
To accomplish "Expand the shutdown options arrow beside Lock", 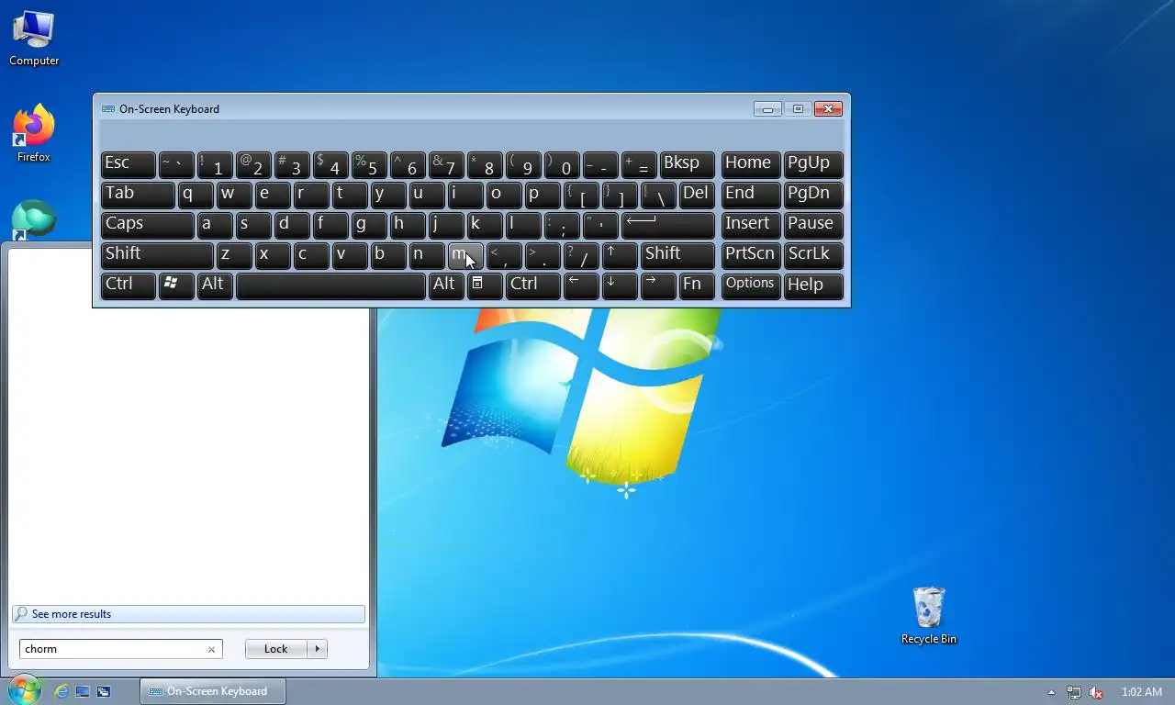I will (318, 649).
